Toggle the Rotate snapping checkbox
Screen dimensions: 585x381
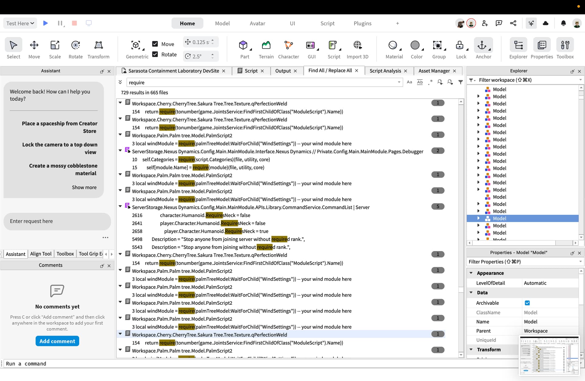tap(155, 54)
